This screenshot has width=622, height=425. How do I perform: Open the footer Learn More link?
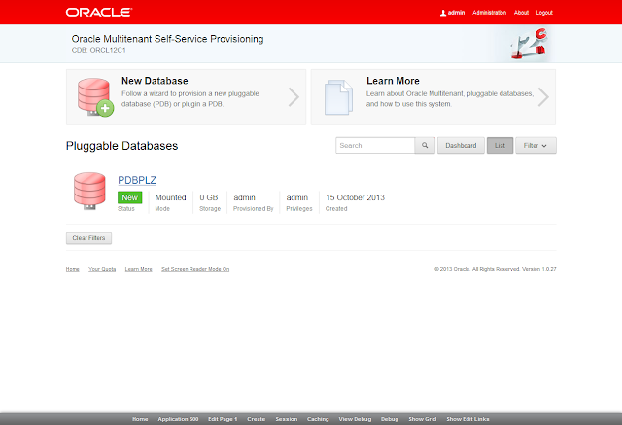coord(138,269)
